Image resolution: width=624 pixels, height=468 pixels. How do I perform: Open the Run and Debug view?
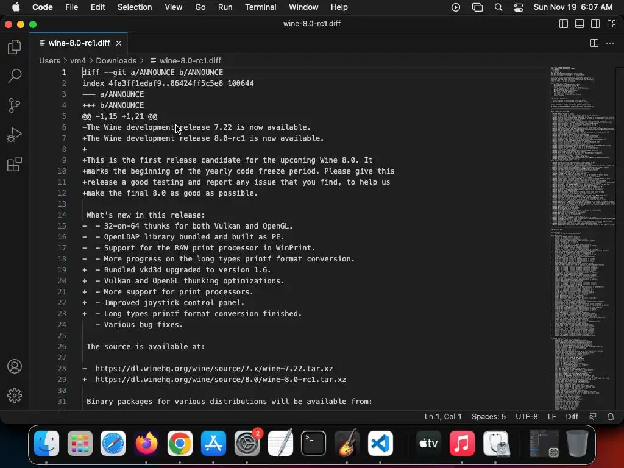pos(15,135)
